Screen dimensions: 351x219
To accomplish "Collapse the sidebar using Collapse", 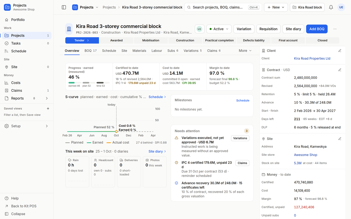I will (27, 214).
